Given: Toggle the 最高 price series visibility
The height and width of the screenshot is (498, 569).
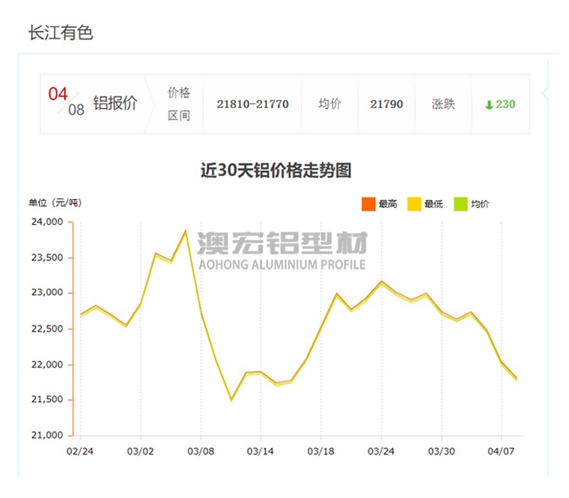Looking at the screenshot, I should pyautogui.click(x=381, y=203).
